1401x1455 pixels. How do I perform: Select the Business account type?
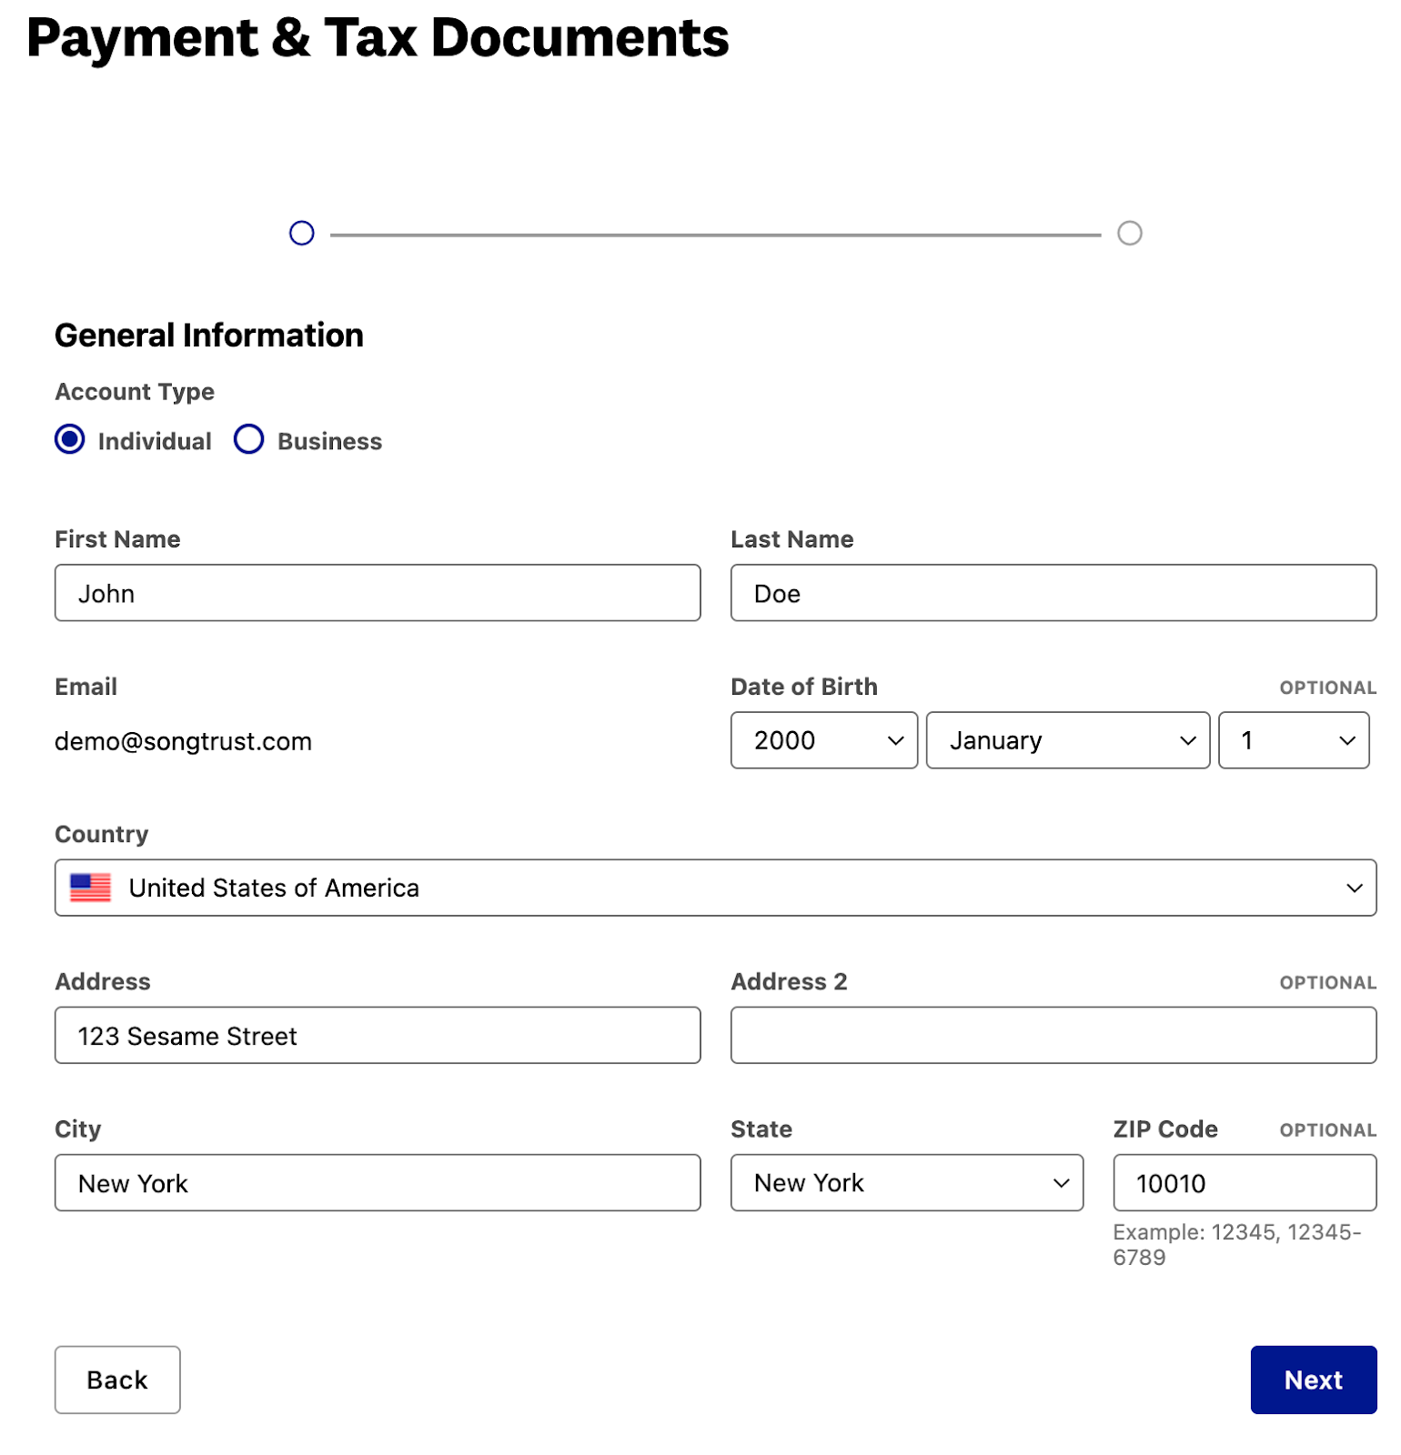[248, 440]
